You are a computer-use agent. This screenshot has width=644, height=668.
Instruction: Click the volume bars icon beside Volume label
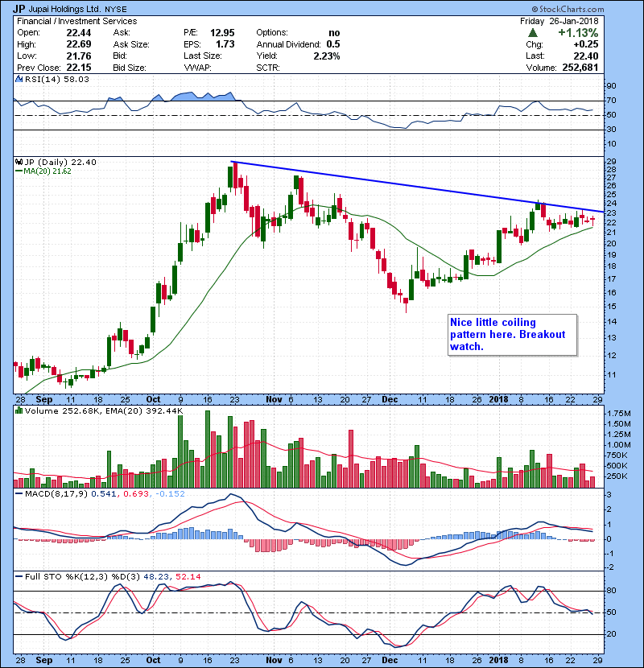(19, 410)
